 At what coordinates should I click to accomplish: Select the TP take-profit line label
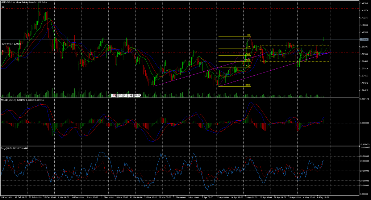(3, 7)
